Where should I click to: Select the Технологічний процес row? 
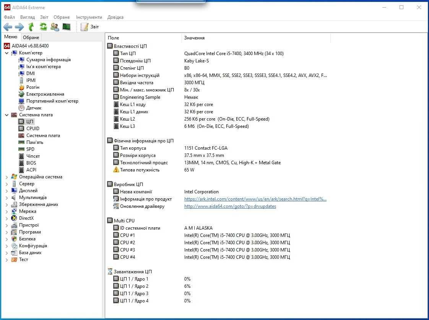pyautogui.click(x=219, y=163)
